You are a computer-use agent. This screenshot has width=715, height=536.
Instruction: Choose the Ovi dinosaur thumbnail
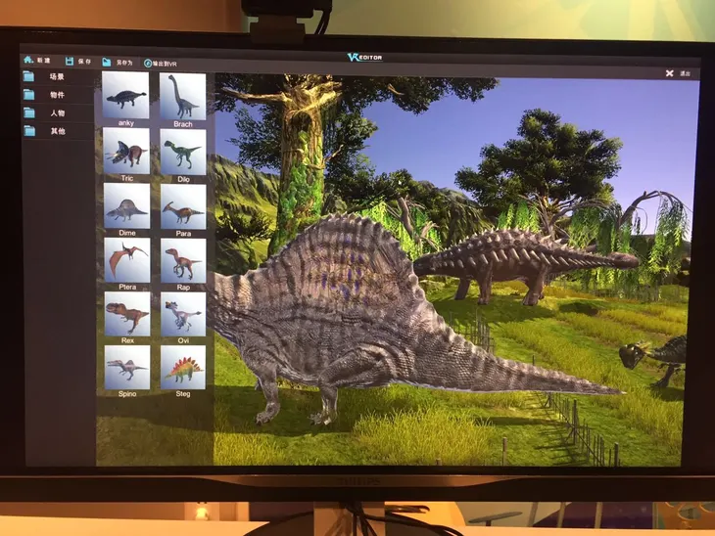(182, 314)
